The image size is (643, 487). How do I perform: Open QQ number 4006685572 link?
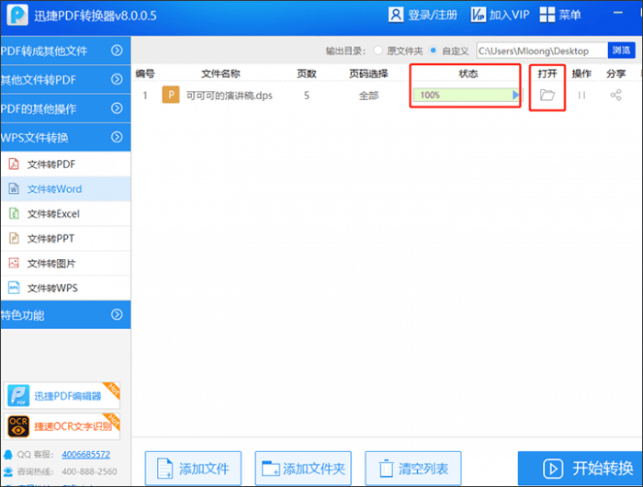click(x=85, y=455)
